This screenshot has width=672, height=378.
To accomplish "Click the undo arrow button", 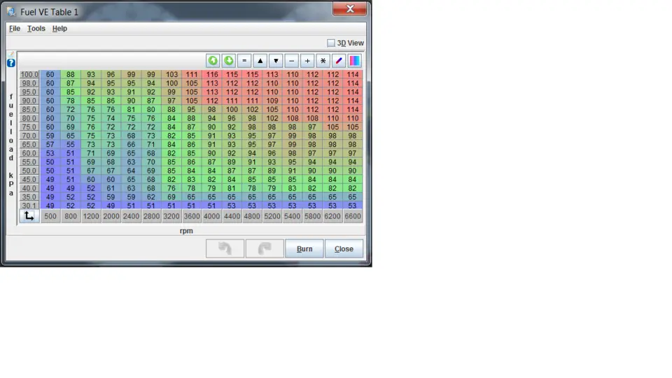I will tap(225, 248).
